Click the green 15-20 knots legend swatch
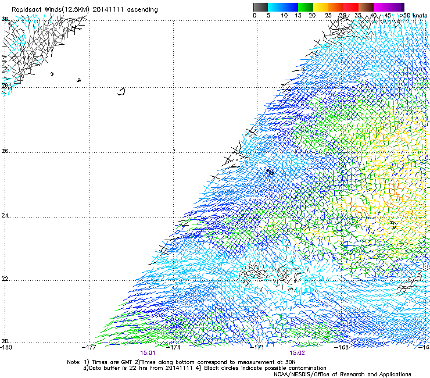 pyautogui.click(x=306, y=7)
